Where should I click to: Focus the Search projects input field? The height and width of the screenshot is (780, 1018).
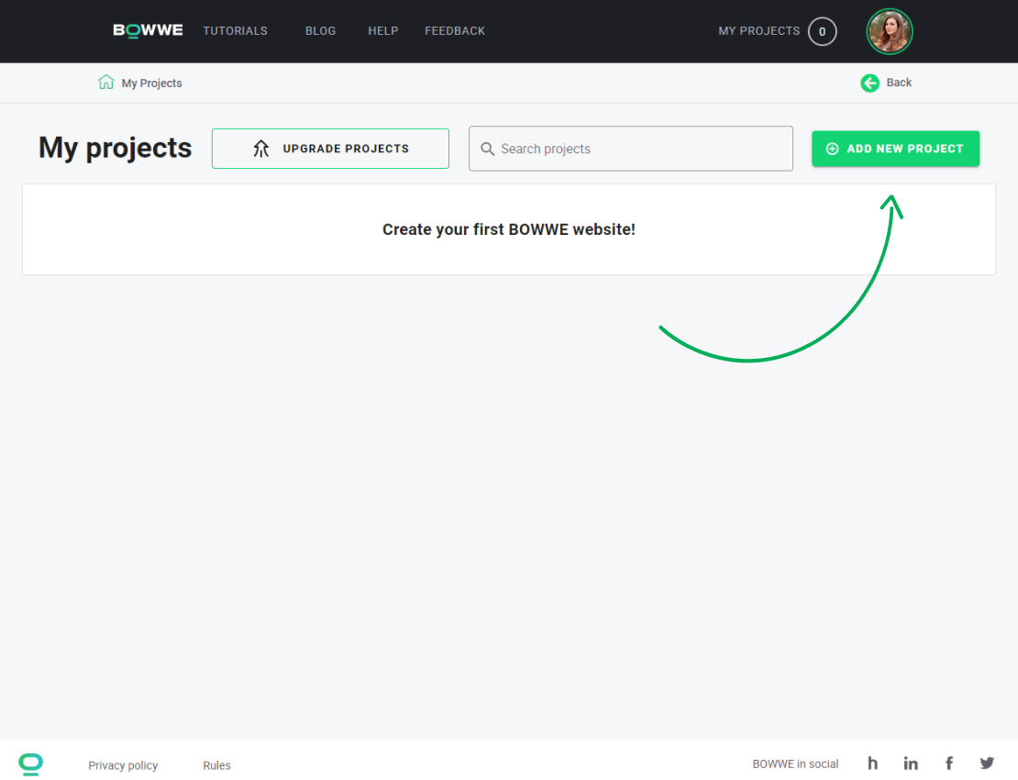pos(630,149)
